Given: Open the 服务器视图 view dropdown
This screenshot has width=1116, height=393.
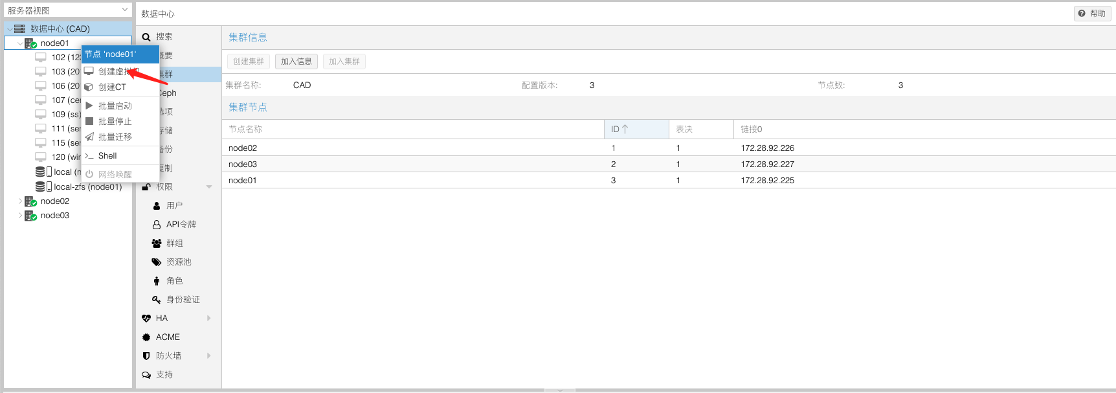Looking at the screenshot, I should pyautogui.click(x=125, y=10).
